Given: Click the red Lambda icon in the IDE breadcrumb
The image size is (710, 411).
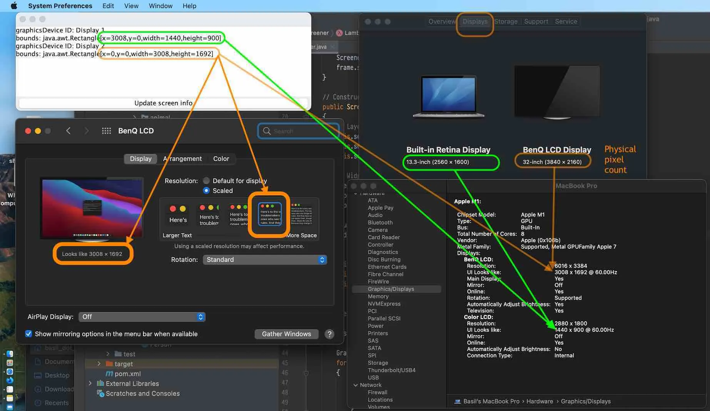Looking at the screenshot, I should coord(339,33).
